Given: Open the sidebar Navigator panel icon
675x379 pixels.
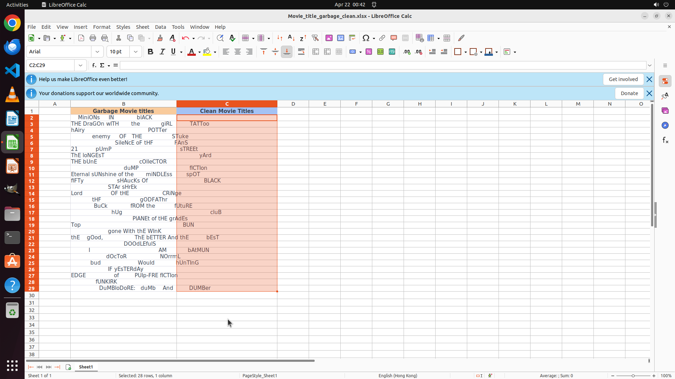Looking at the screenshot, I should tap(665, 125).
